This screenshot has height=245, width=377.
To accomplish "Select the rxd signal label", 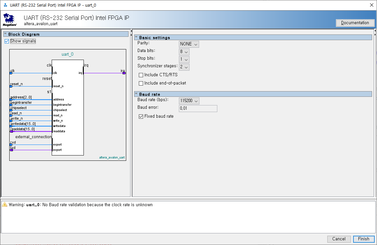I will click(x=13, y=142).
